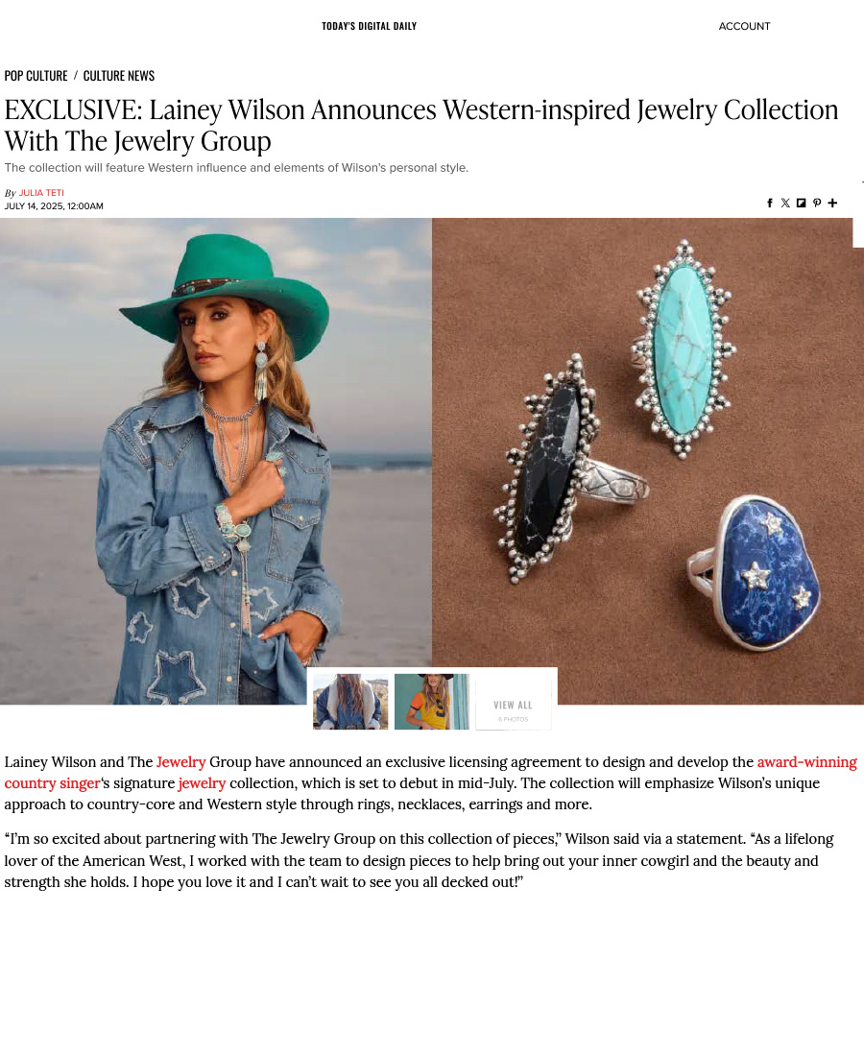Open thumbnail of yellow jersey photo
Image resolution: width=864 pixels, height=1056 pixels.
pos(432,701)
